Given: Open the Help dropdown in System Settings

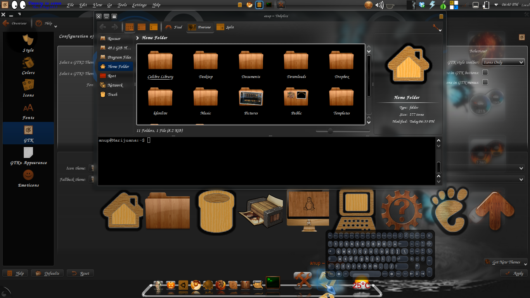Looking at the screenshot, I should coord(46,23).
